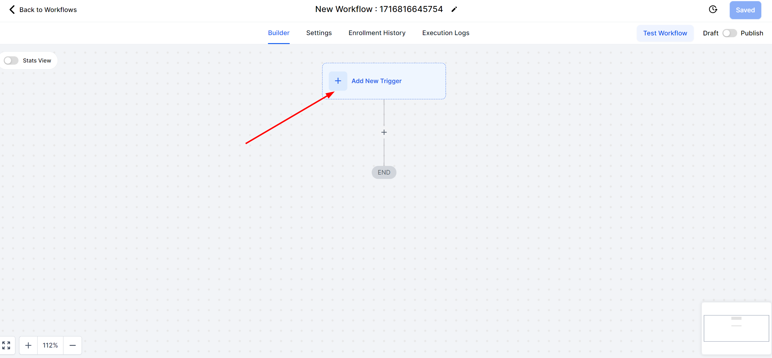This screenshot has height=358, width=772.
Task: Zoom out with minus button
Action: (x=73, y=345)
